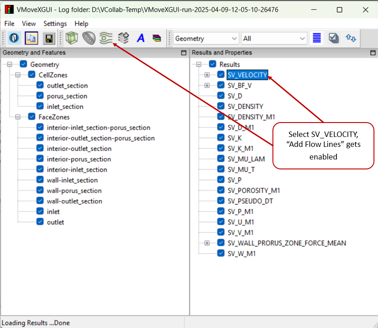Select the interior-porus_section label
Screen dimensions: 378x328
pos(79,159)
